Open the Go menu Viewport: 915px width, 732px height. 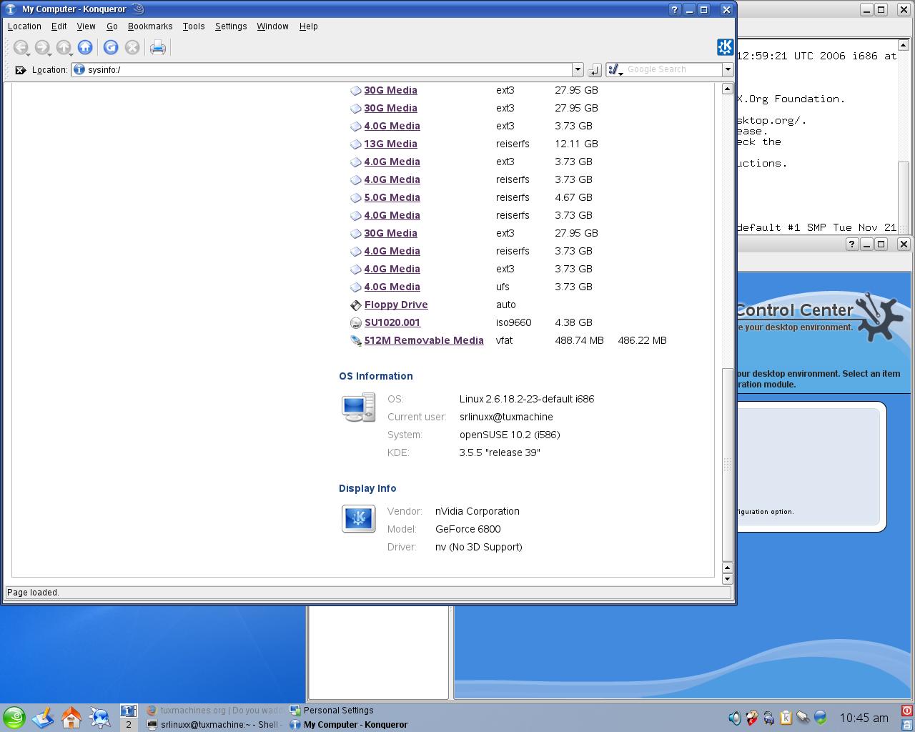pos(112,26)
